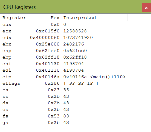
Task: Click the Register column header
Action: pos(14,18)
